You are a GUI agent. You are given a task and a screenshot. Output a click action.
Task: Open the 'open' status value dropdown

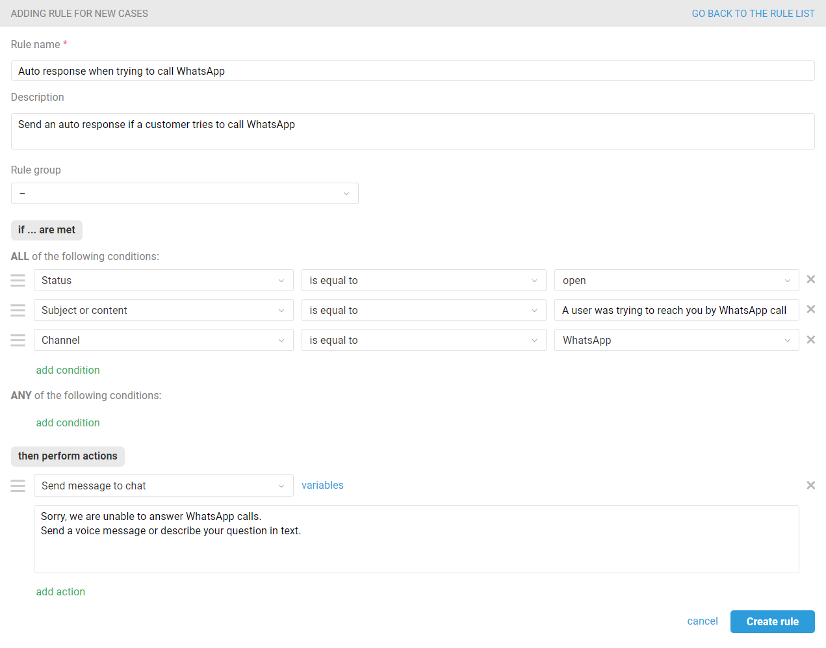(x=676, y=280)
